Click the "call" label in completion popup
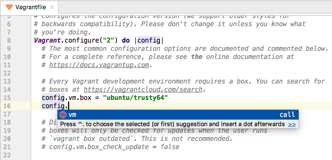 pos(287,115)
